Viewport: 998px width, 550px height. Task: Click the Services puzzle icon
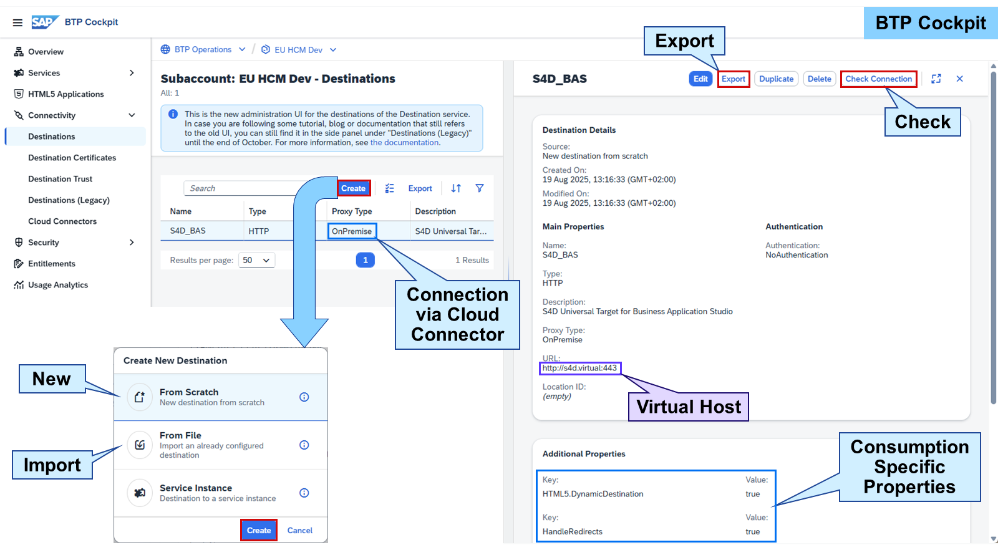pos(19,73)
